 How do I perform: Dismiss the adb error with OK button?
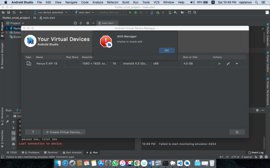tap(167, 50)
